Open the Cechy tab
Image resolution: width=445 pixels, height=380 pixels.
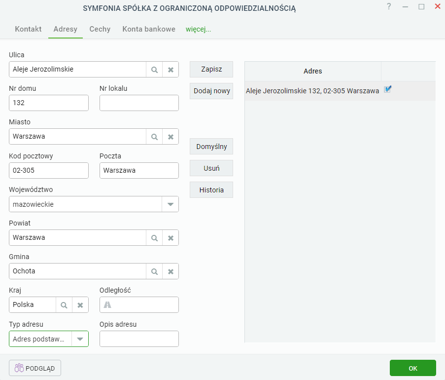(100, 29)
